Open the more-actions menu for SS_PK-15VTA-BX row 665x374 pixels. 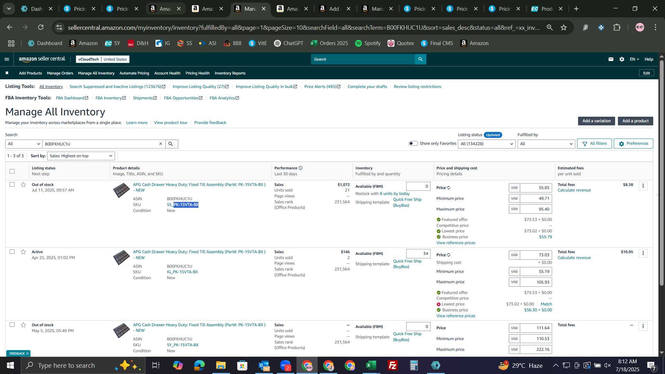(x=643, y=186)
